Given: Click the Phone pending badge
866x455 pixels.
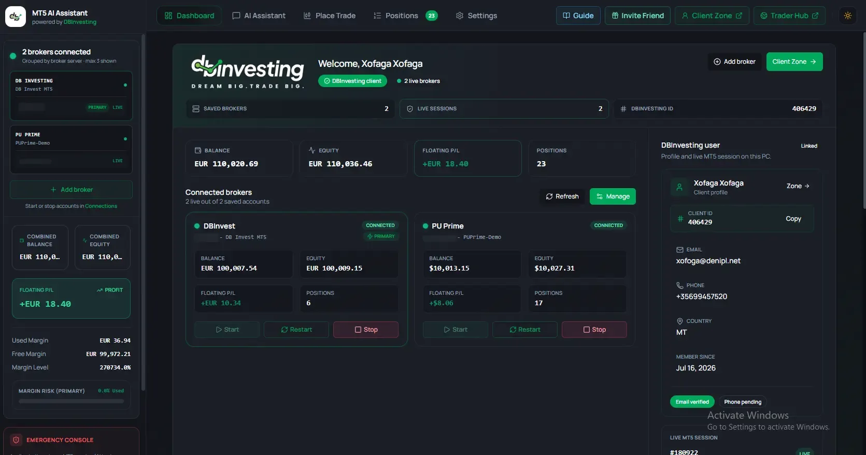Looking at the screenshot, I should (x=743, y=402).
